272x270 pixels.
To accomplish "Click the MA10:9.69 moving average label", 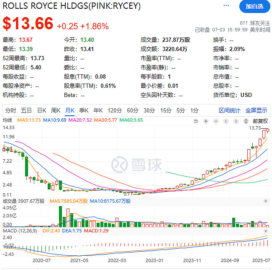I will [54, 120].
